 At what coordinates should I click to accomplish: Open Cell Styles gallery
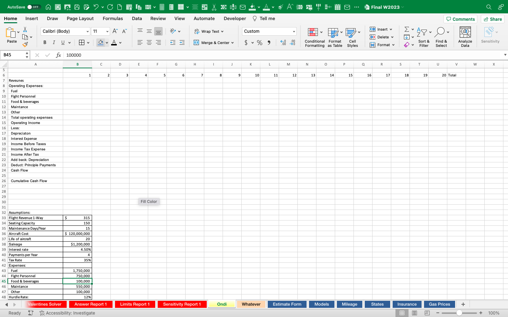pyautogui.click(x=352, y=37)
